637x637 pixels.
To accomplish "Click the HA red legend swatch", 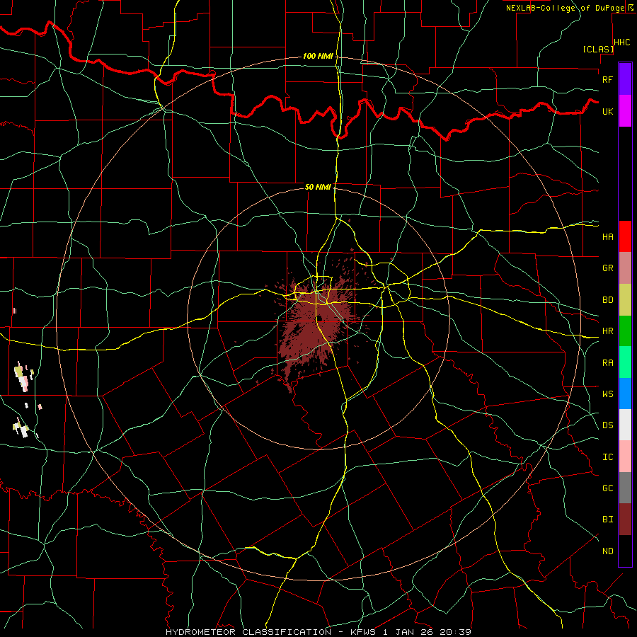I will (x=625, y=236).
